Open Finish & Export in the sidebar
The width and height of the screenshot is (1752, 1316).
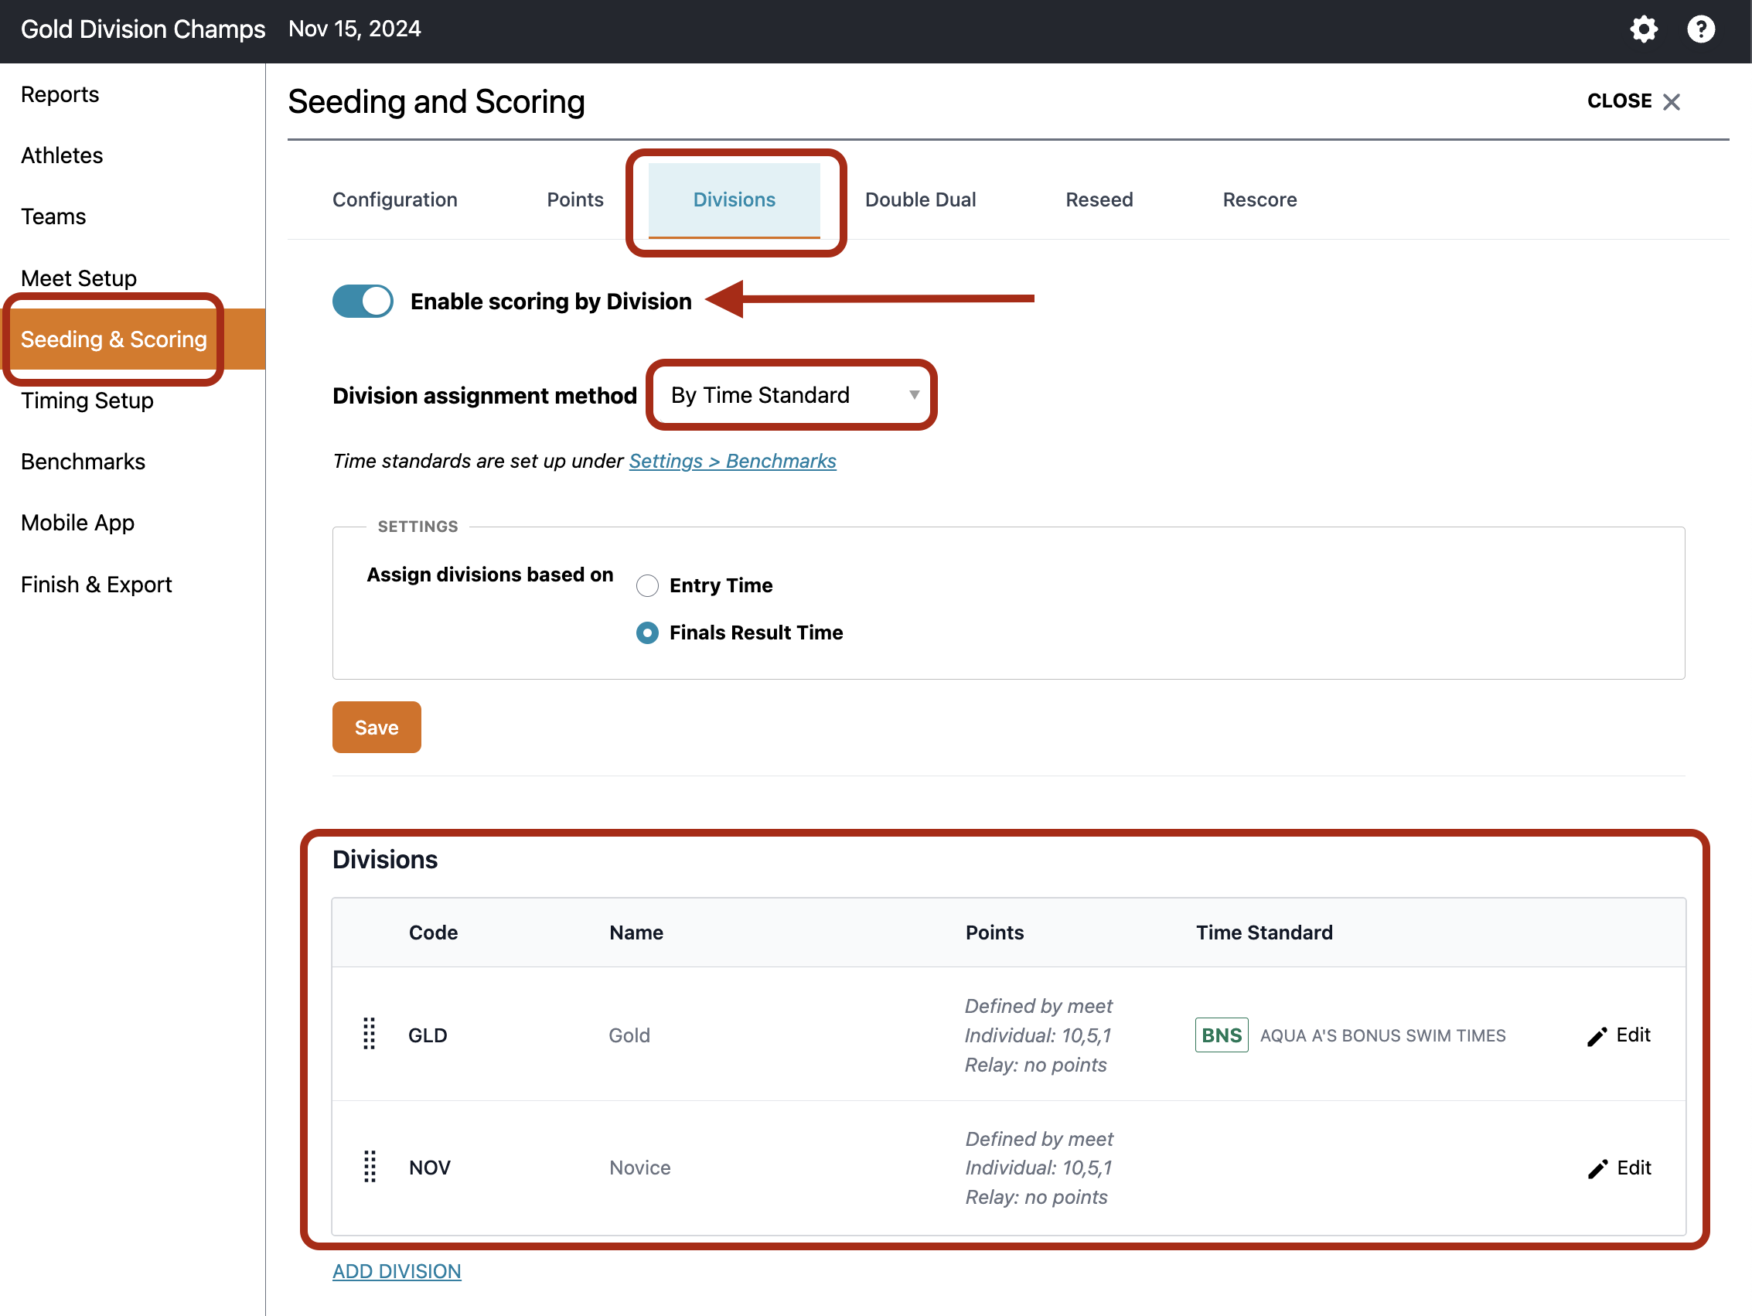tap(96, 584)
